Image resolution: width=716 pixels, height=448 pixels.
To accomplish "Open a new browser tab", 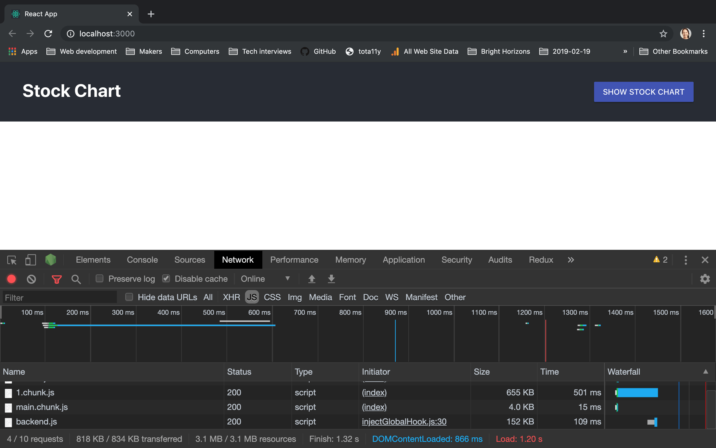I will (151, 14).
